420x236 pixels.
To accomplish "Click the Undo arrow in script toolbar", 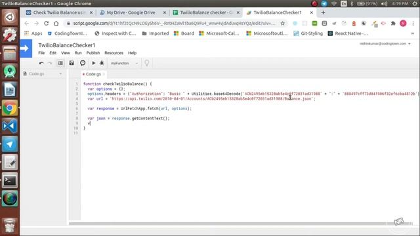I will pyautogui.click(x=41, y=63).
